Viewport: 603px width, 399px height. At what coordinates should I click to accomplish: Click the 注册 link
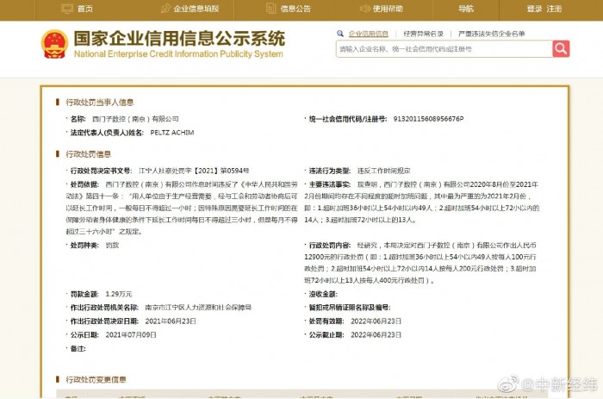554,9
